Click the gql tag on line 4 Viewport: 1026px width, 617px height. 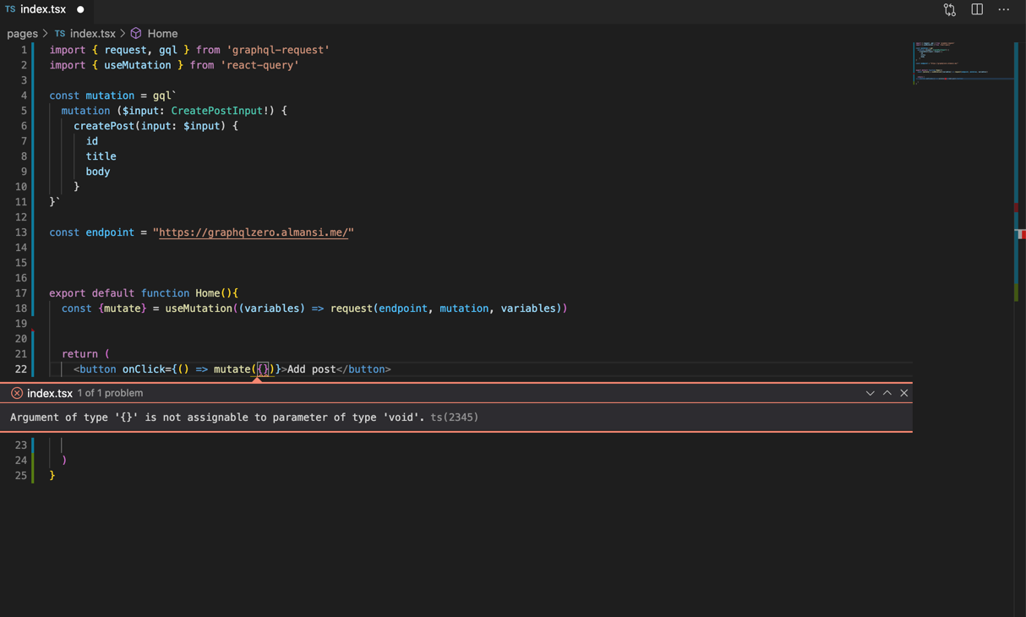click(x=162, y=96)
